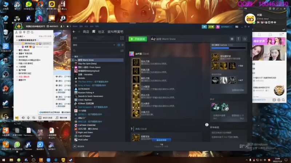Add Warm Snow to favorites star
The width and height of the screenshot is (291, 163).
coord(245,39)
